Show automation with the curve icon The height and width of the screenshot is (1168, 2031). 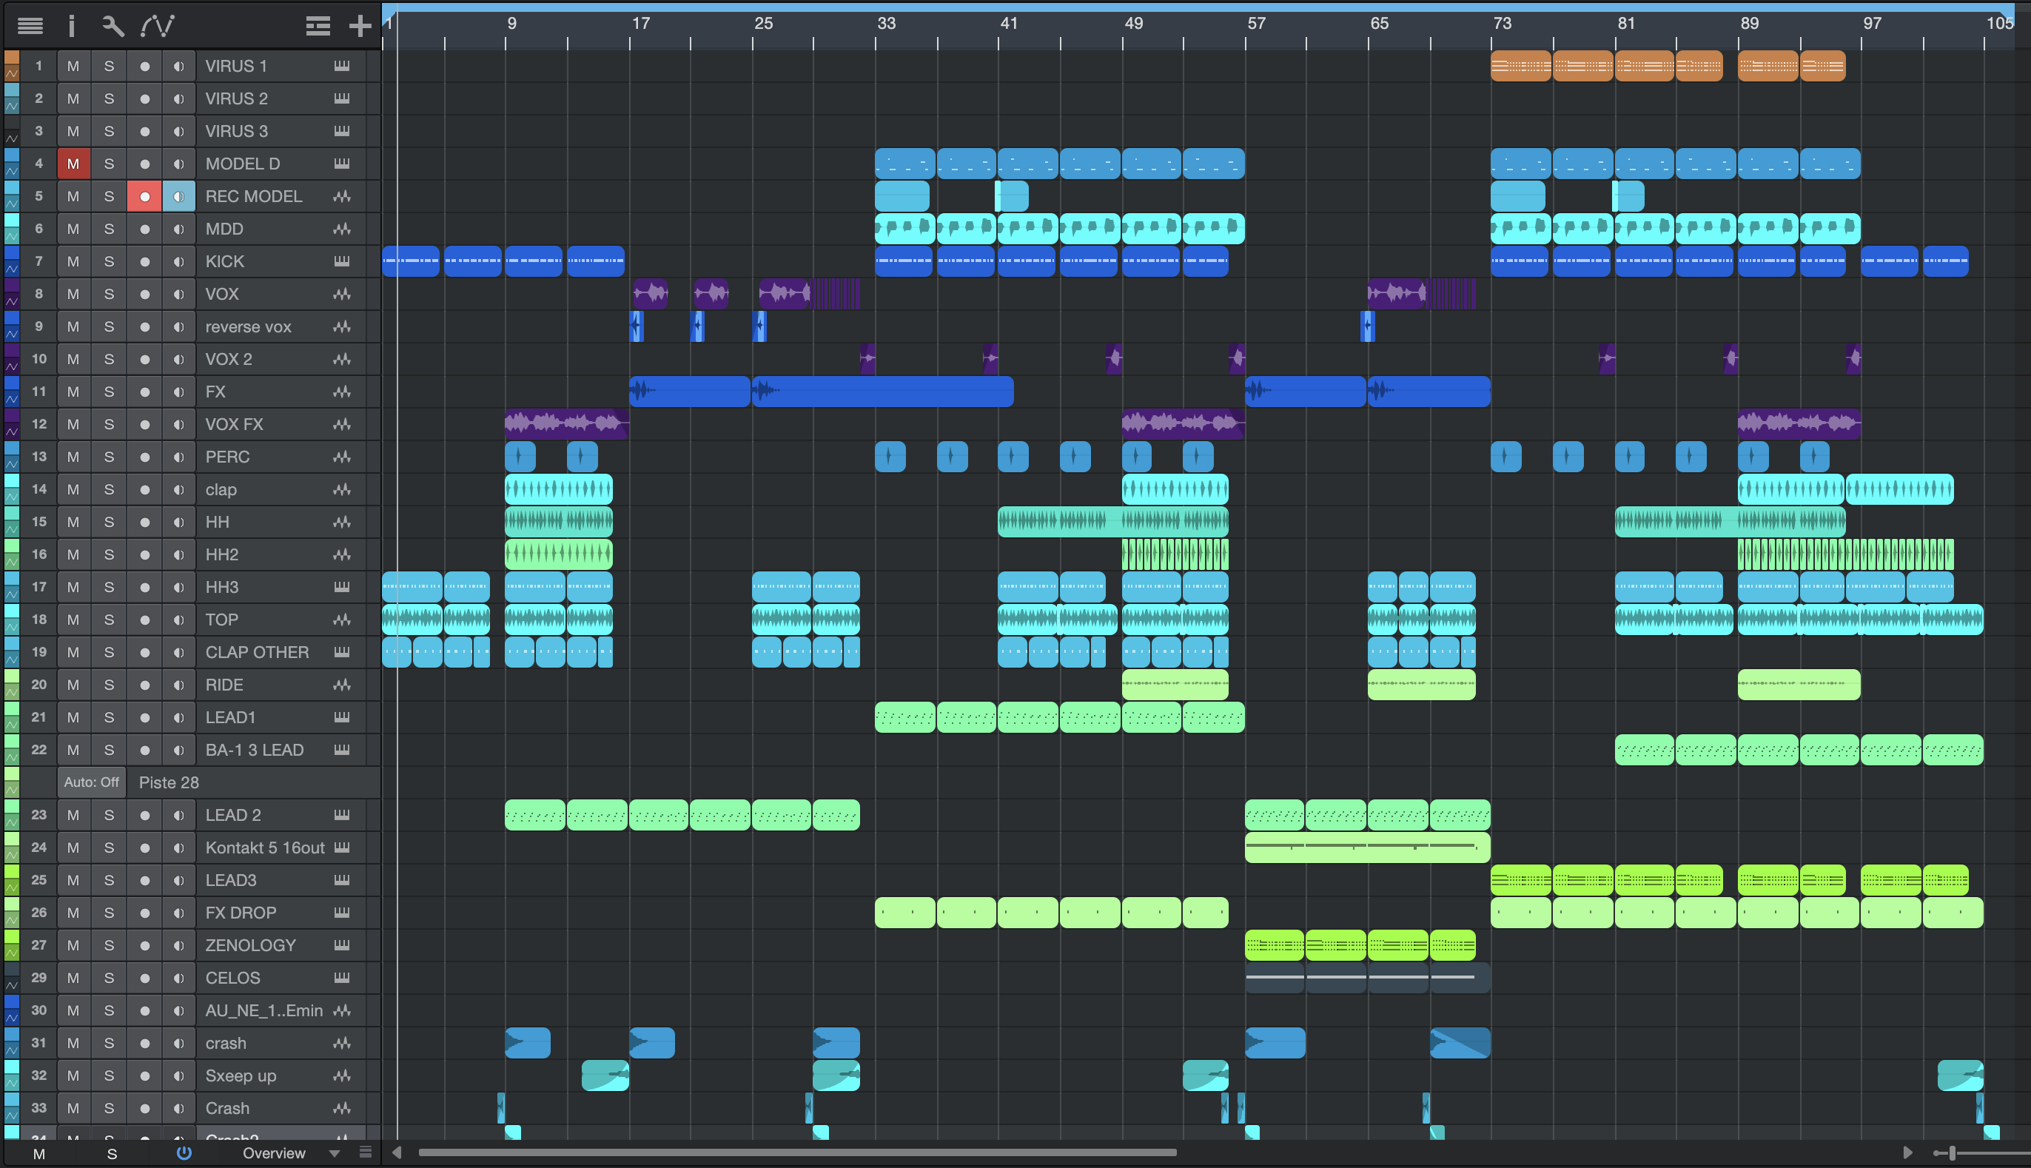click(157, 26)
